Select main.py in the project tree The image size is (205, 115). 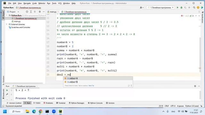click(17, 21)
